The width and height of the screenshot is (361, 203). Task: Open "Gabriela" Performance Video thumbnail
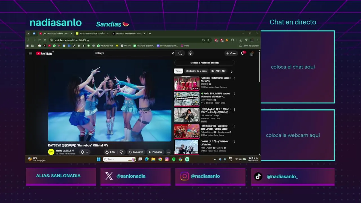pos(186,83)
